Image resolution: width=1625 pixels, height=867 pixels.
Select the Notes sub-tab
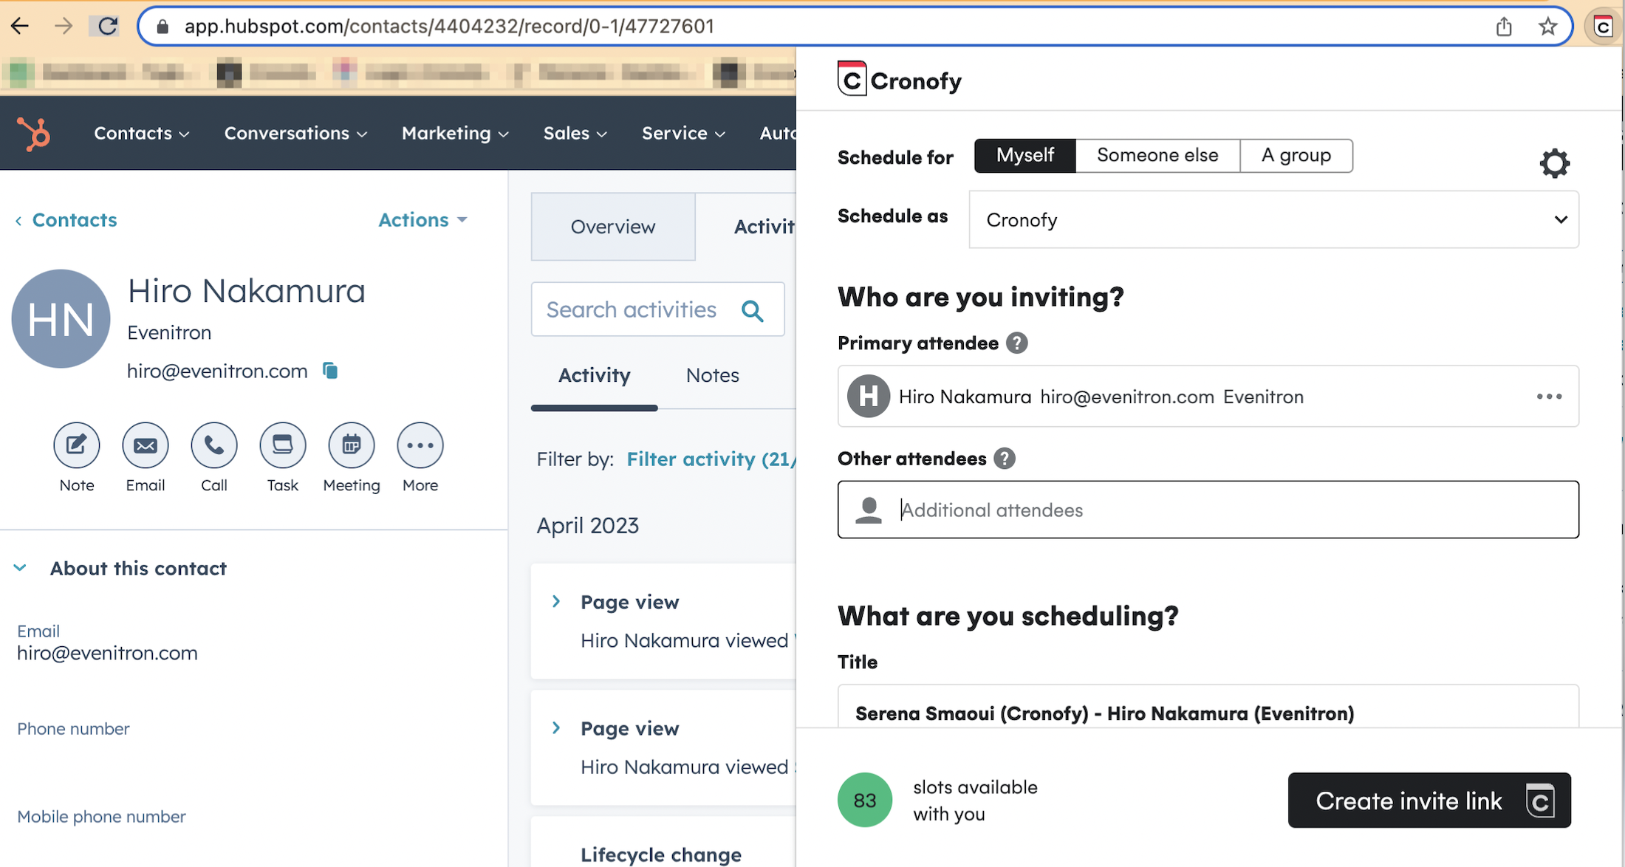click(713, 376)
